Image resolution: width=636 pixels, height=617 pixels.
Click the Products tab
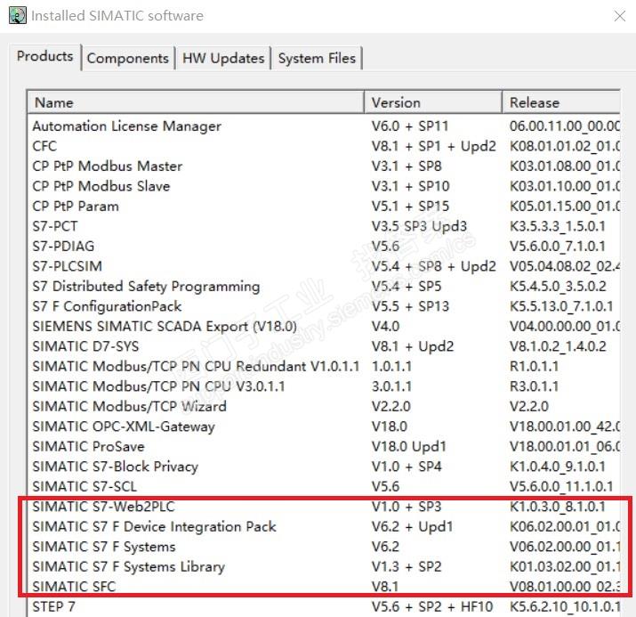[44, 57]
